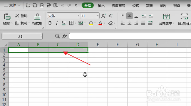Click the draw border table style icon
This screenshot has height=106, width=191.
tap(81, 23)
